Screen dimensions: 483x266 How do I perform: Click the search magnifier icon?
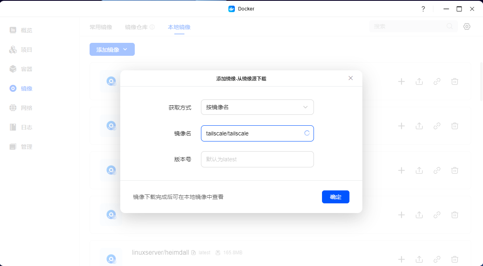pyautogui.click(x=450, y=27)
